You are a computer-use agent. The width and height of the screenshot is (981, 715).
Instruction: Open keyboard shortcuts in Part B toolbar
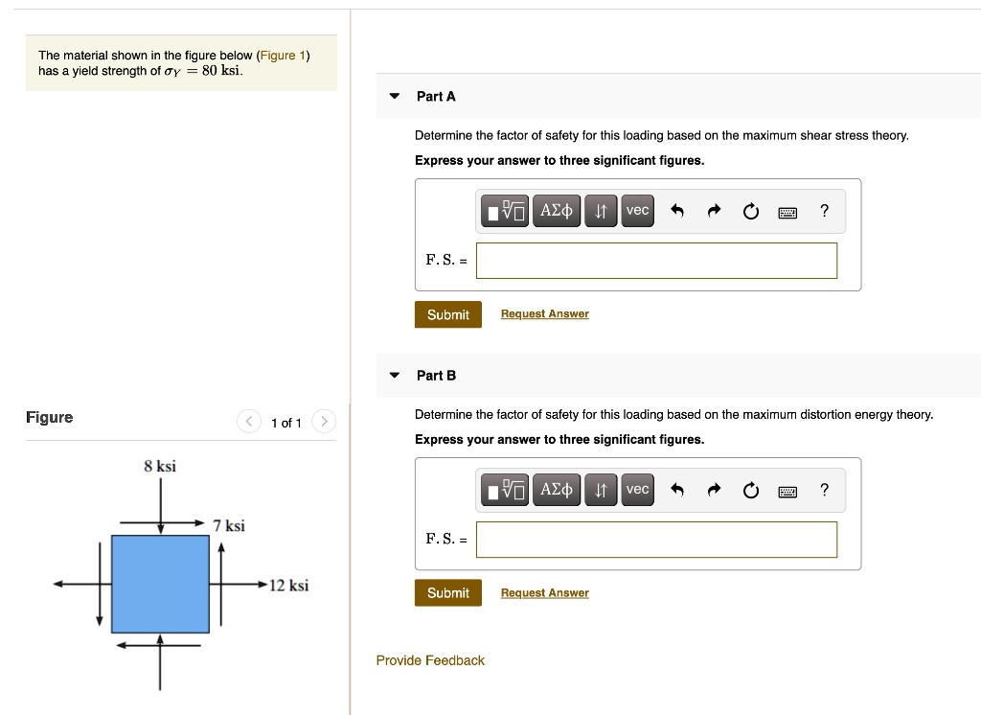787,491
